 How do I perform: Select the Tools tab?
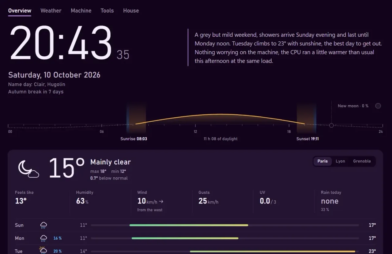107,11
